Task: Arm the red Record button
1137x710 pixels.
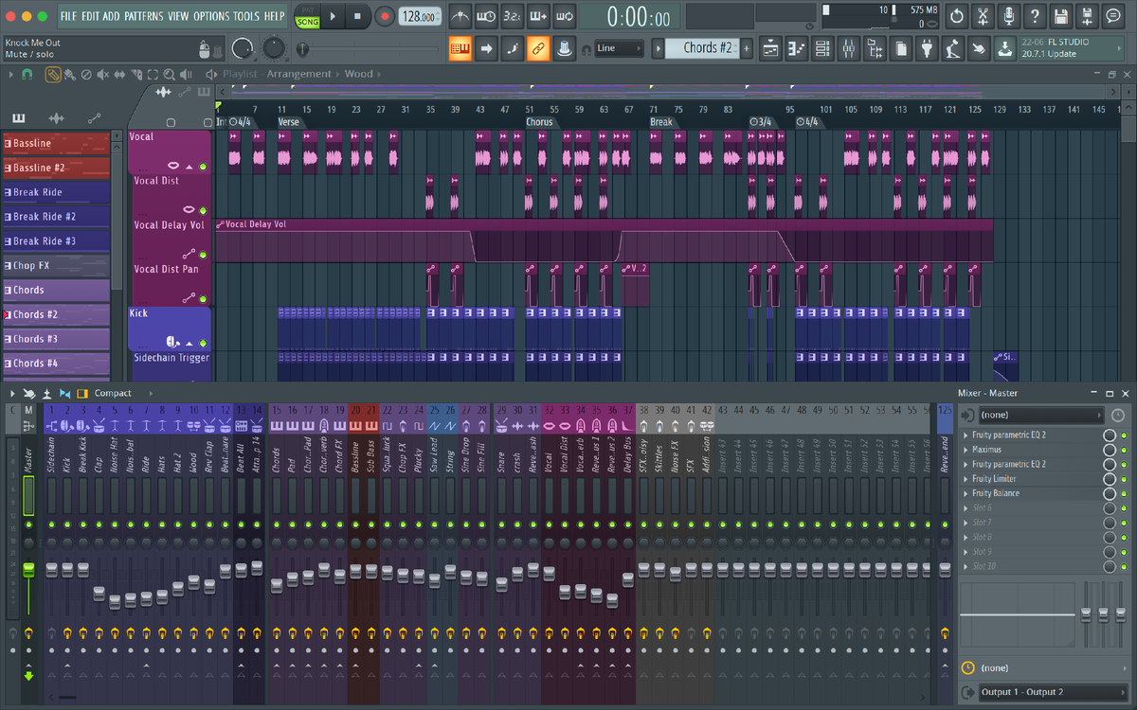Action: click(385, 15)
